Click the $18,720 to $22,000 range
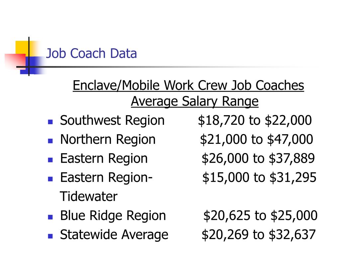The image size is (340, 255). (x=255, y=120)
